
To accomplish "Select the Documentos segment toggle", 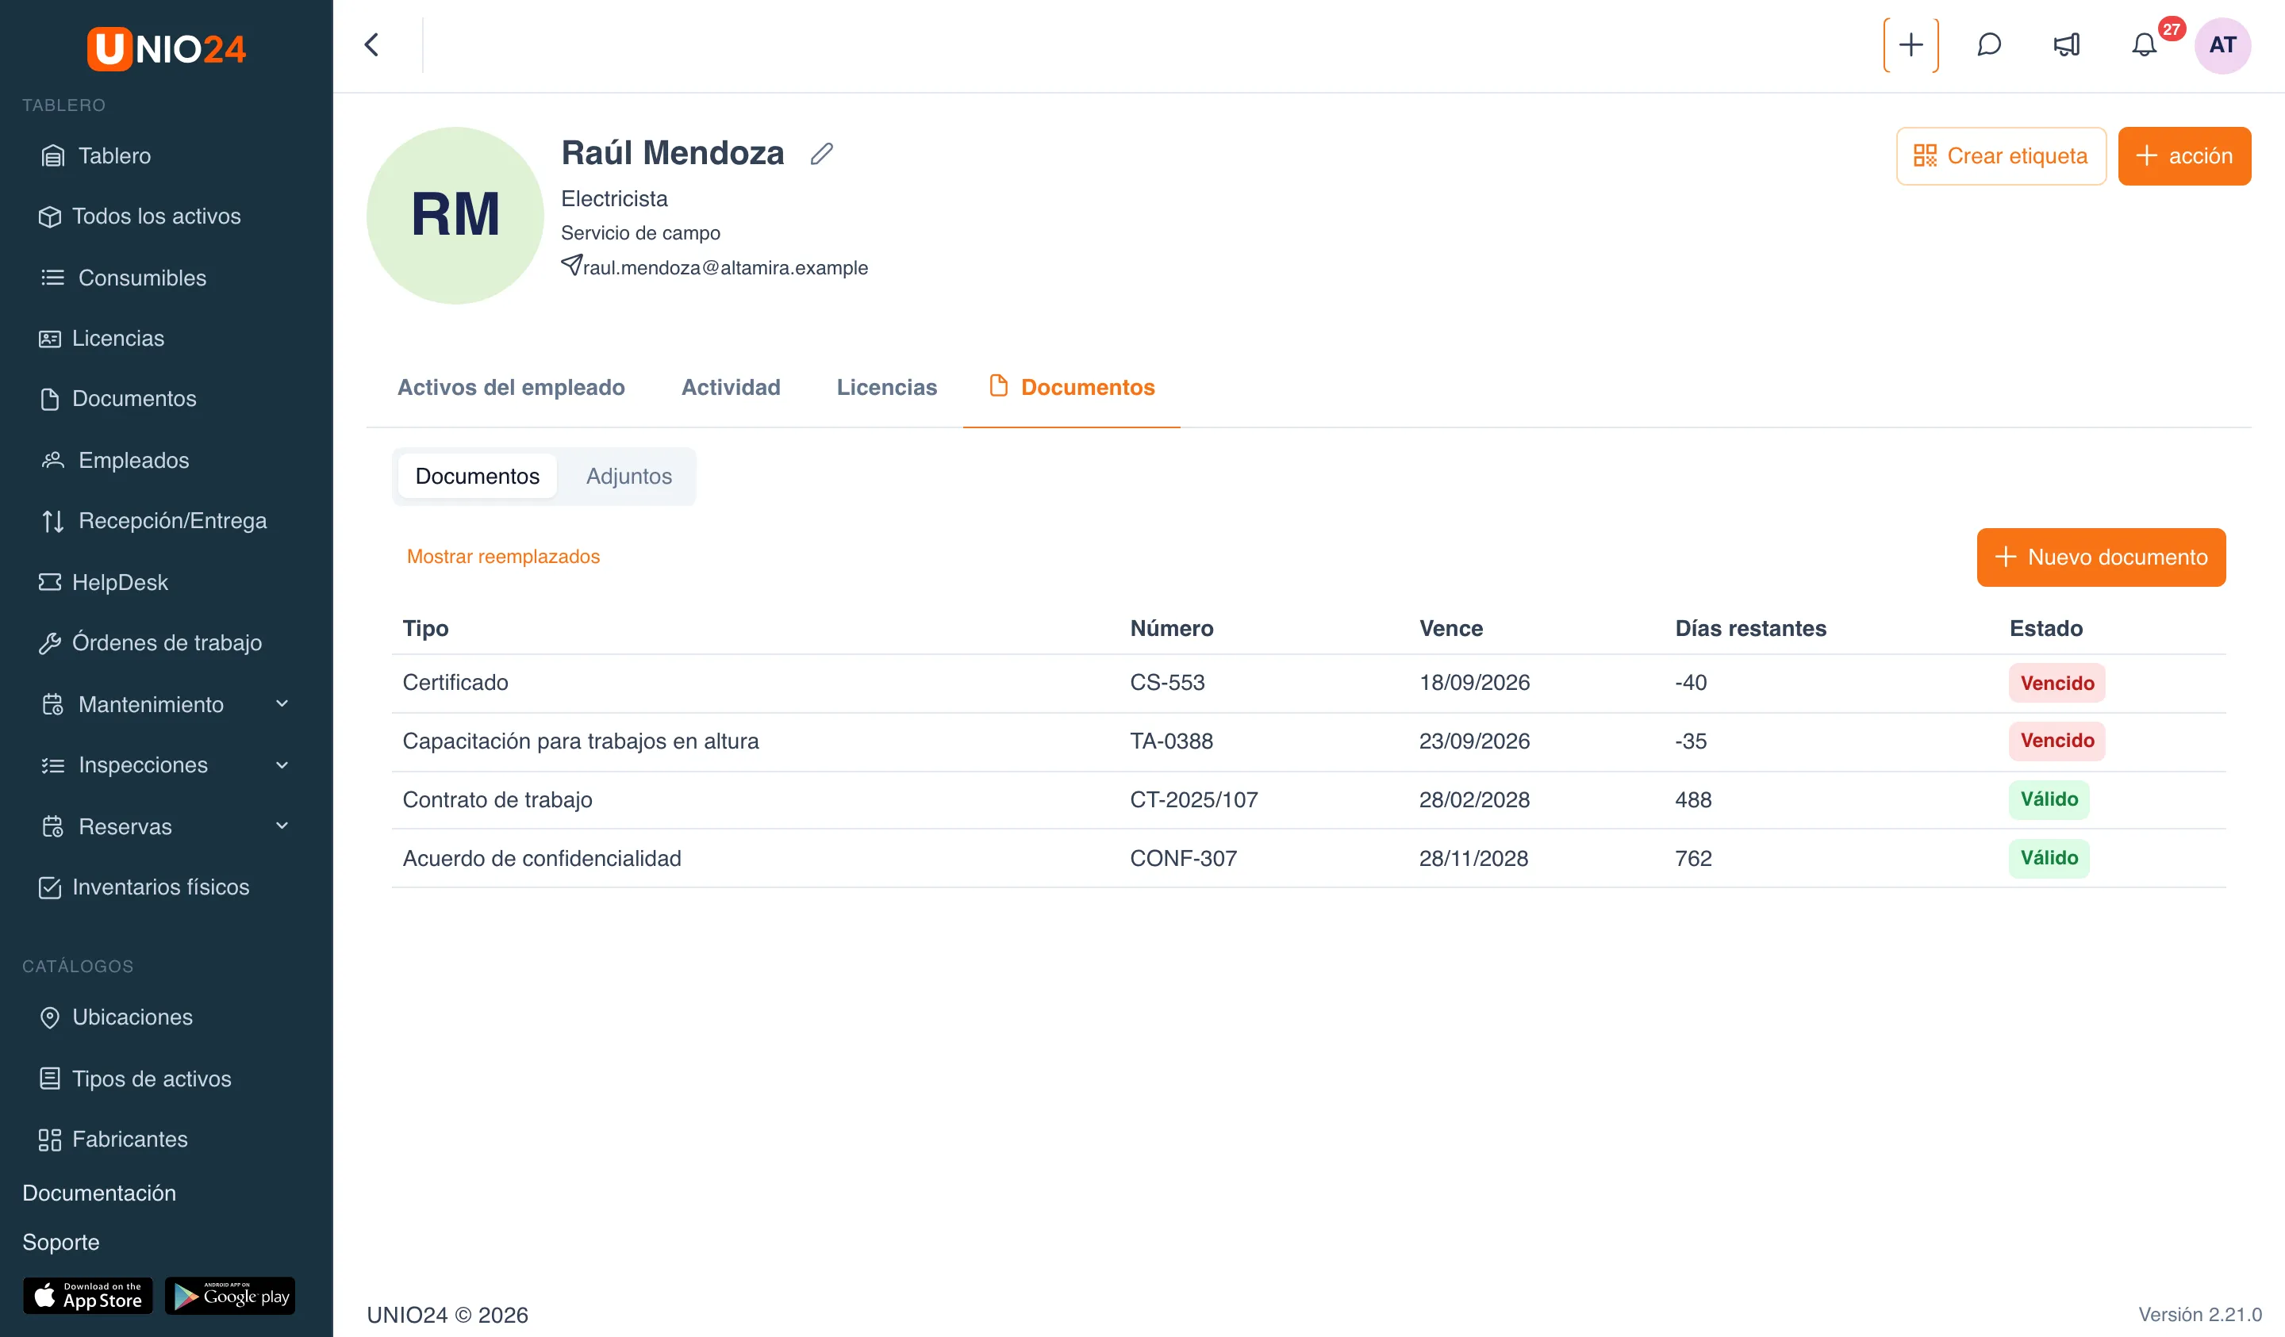I will coord(477,476).
